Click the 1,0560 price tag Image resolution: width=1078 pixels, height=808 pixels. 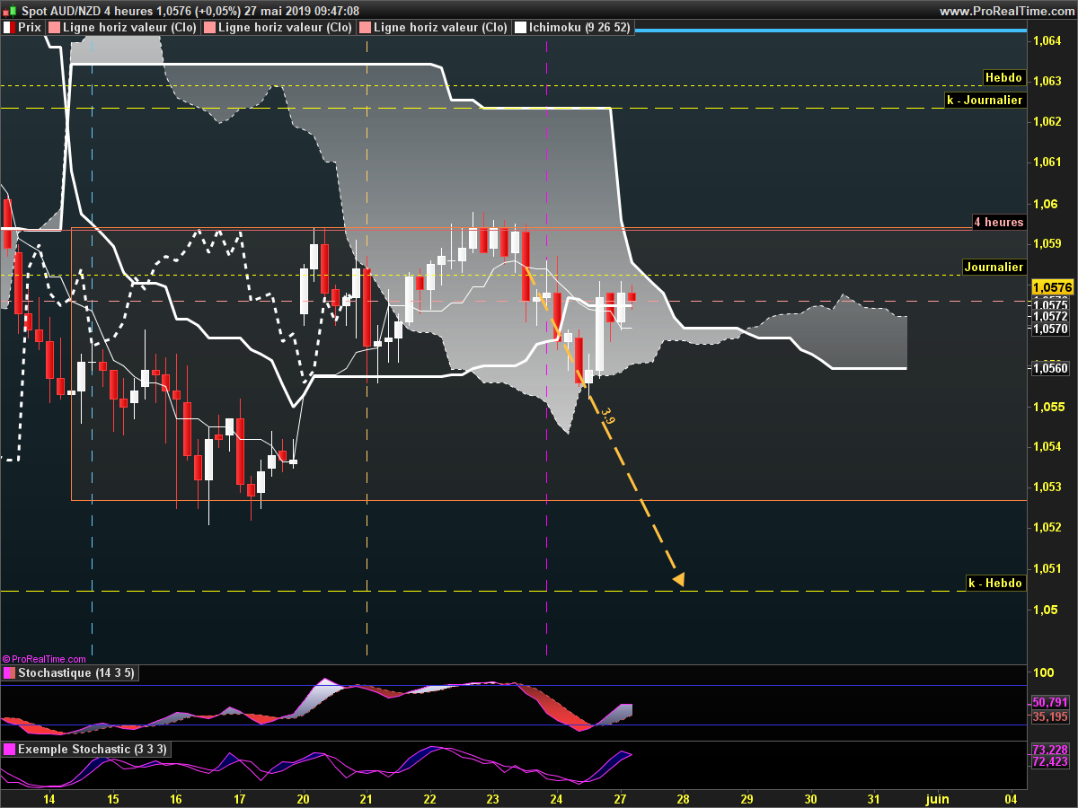click(x=1051, y=368)
